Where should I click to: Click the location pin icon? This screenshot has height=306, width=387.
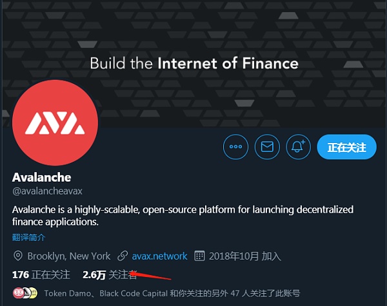(x=18, y=256)
